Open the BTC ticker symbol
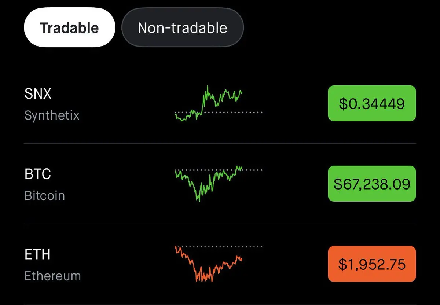Image resolution: width=440 pixels, height=305 pixels. click(37, 174)
